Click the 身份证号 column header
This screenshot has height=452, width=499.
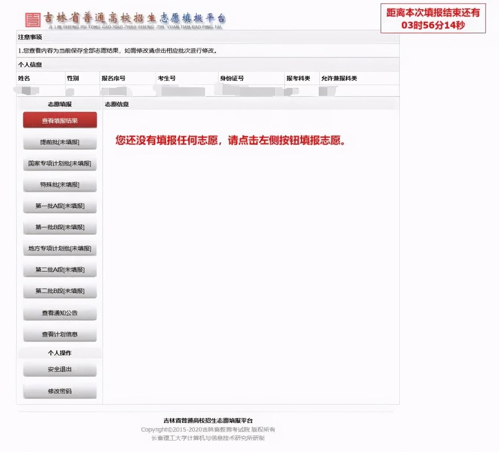[x=232, y=78]
